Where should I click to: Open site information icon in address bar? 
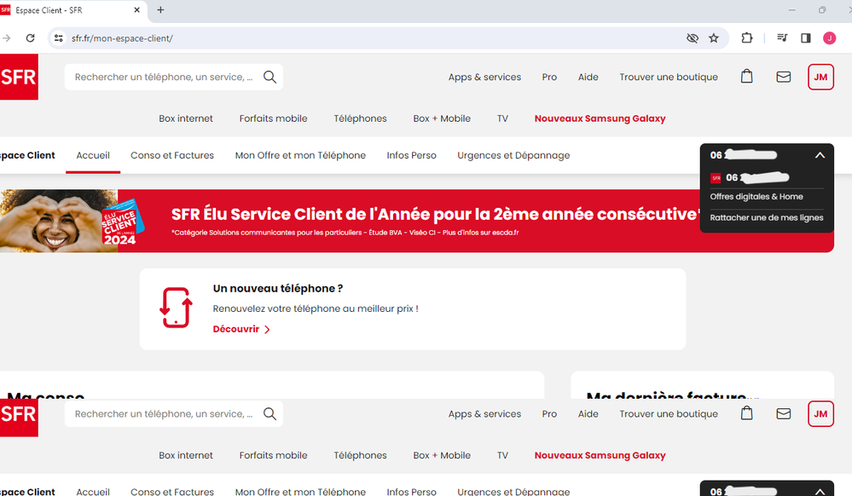(x=58, y=38)
